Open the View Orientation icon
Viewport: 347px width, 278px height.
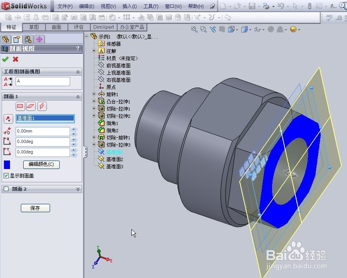coord(231,29)
